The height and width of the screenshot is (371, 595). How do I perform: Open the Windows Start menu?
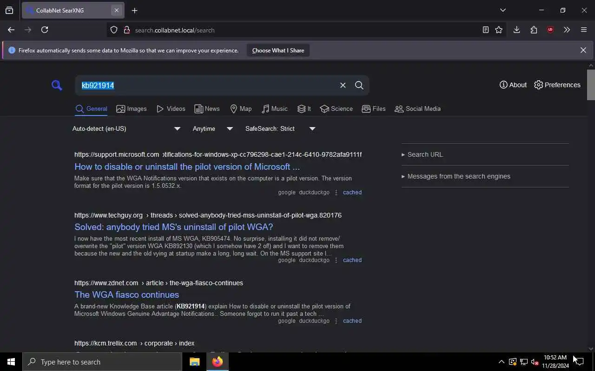pyautogui.click(x=11, y=362)
